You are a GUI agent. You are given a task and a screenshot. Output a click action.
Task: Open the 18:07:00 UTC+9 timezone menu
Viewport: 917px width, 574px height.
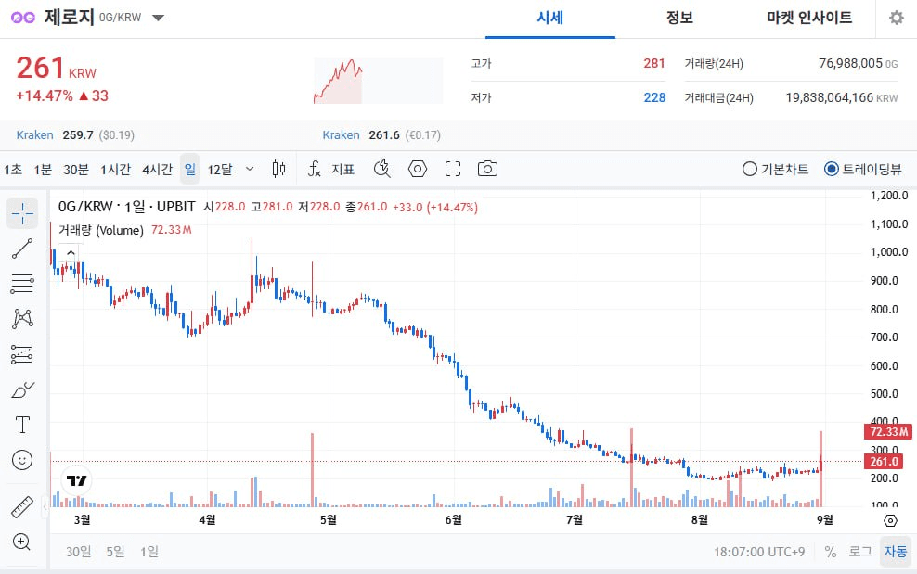pos(759,551)
